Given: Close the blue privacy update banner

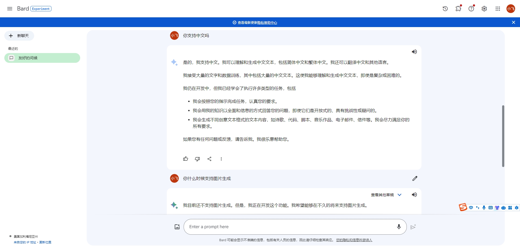Looking at the screenshot, I should pos(513,22).
